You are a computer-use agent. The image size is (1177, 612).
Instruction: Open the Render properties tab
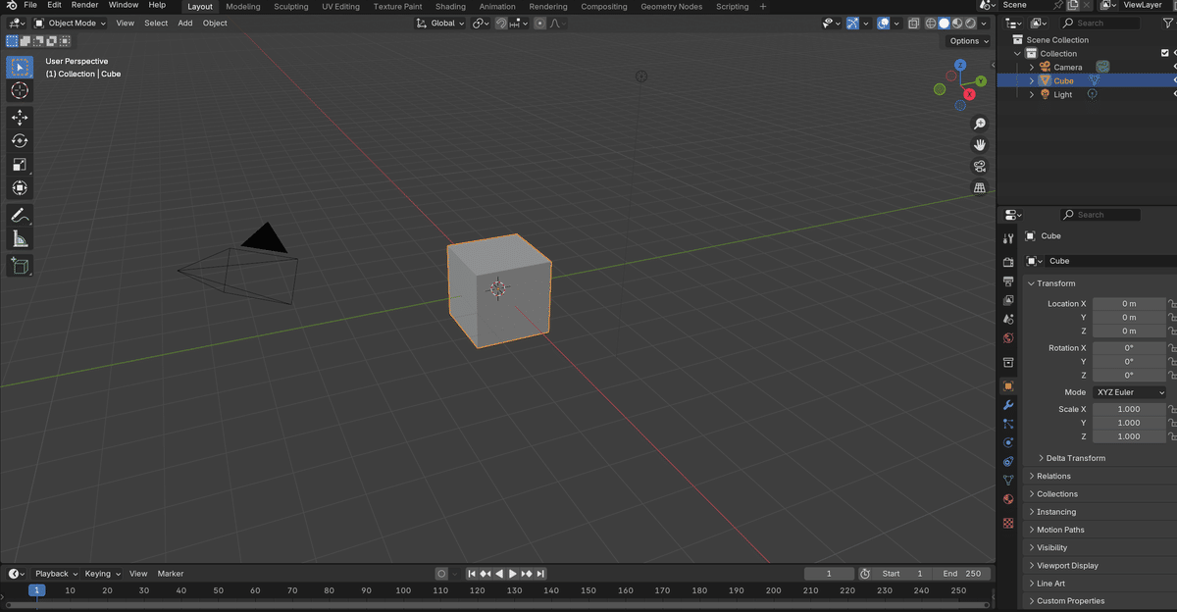pos(1008,262)
